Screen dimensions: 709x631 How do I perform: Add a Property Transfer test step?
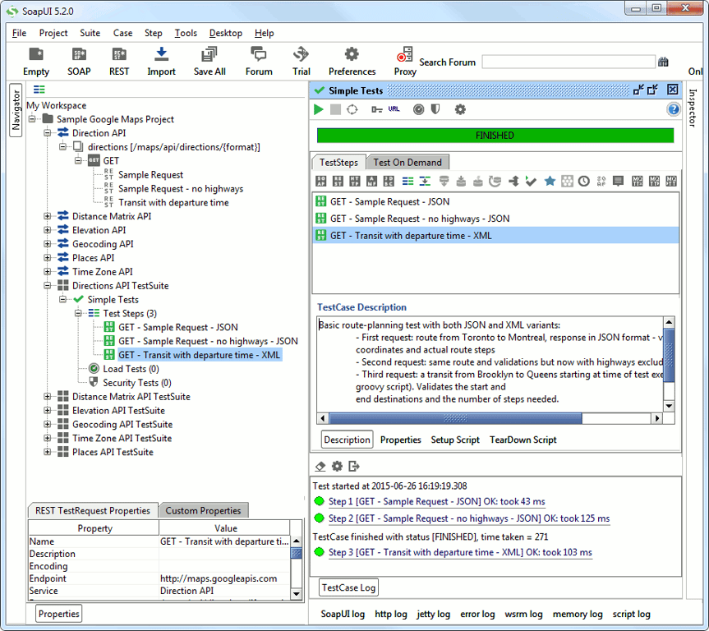[425, 182]
